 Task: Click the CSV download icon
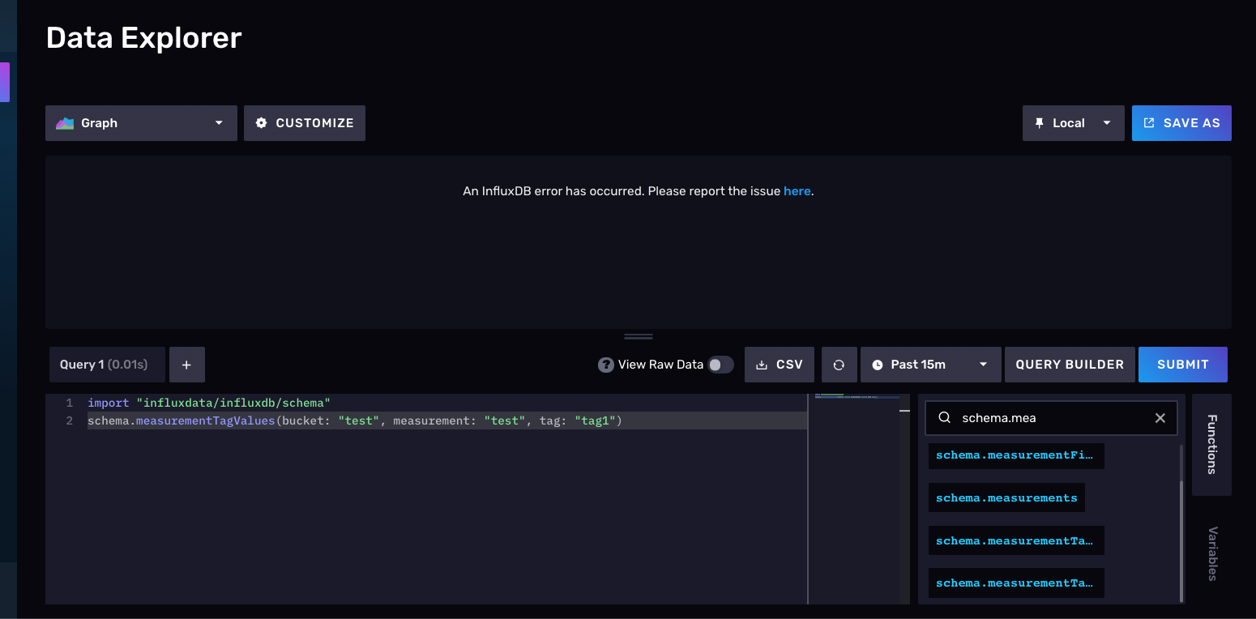[x=763, y=364]
